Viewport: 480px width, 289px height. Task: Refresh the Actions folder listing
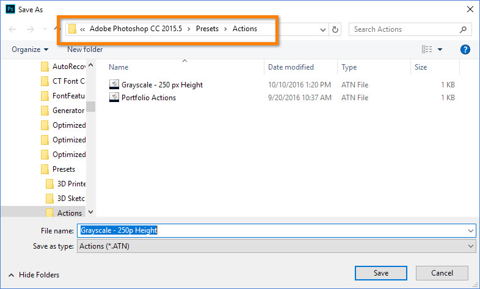point(335,29)
